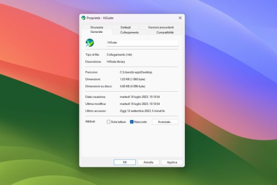Screen dimensions: 277x185
Task: Switch to the Sicurezza tab
Action: click(96, 27)
